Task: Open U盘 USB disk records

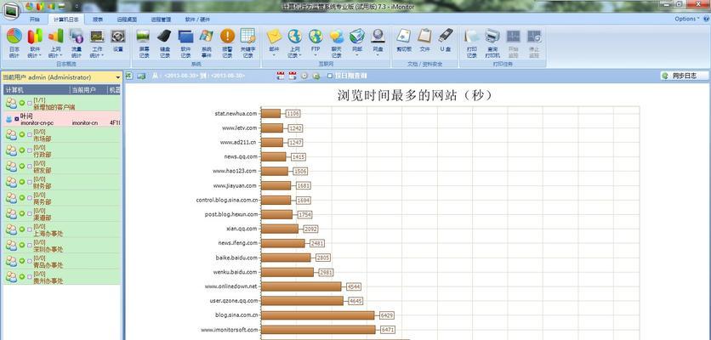Action: click(x=446, y=41)
